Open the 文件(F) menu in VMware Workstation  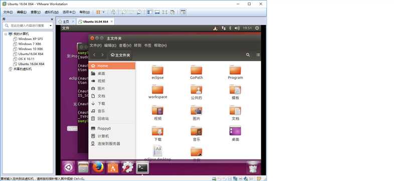[x=8, y=12]
